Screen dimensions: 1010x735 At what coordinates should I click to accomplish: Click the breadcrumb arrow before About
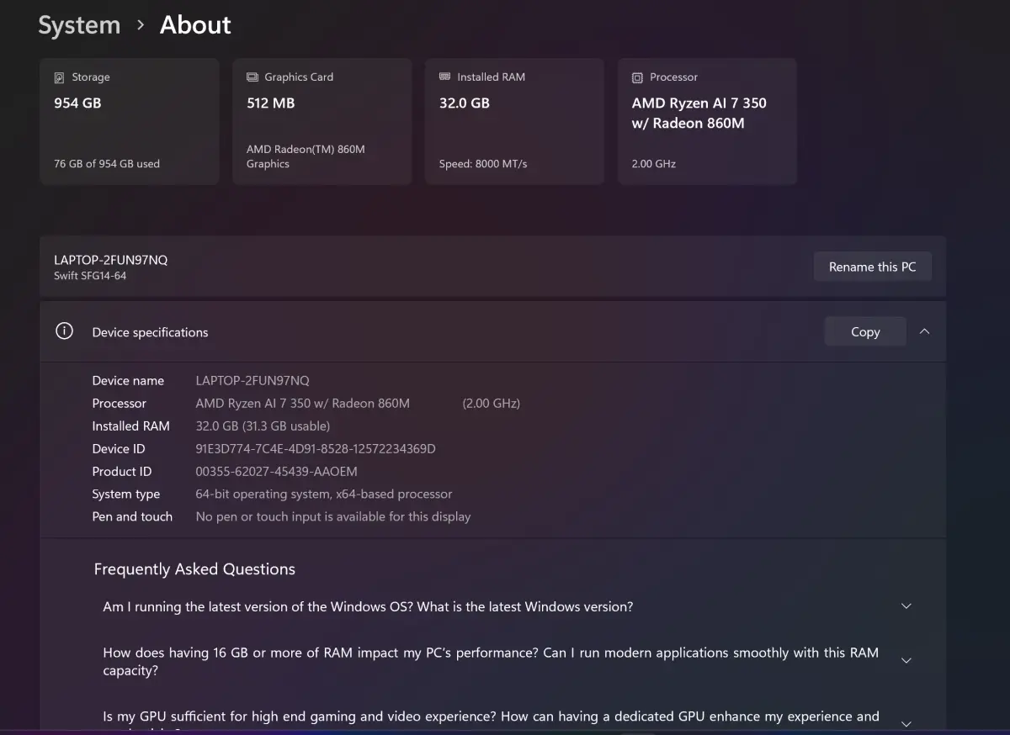(x=141, y=25)
